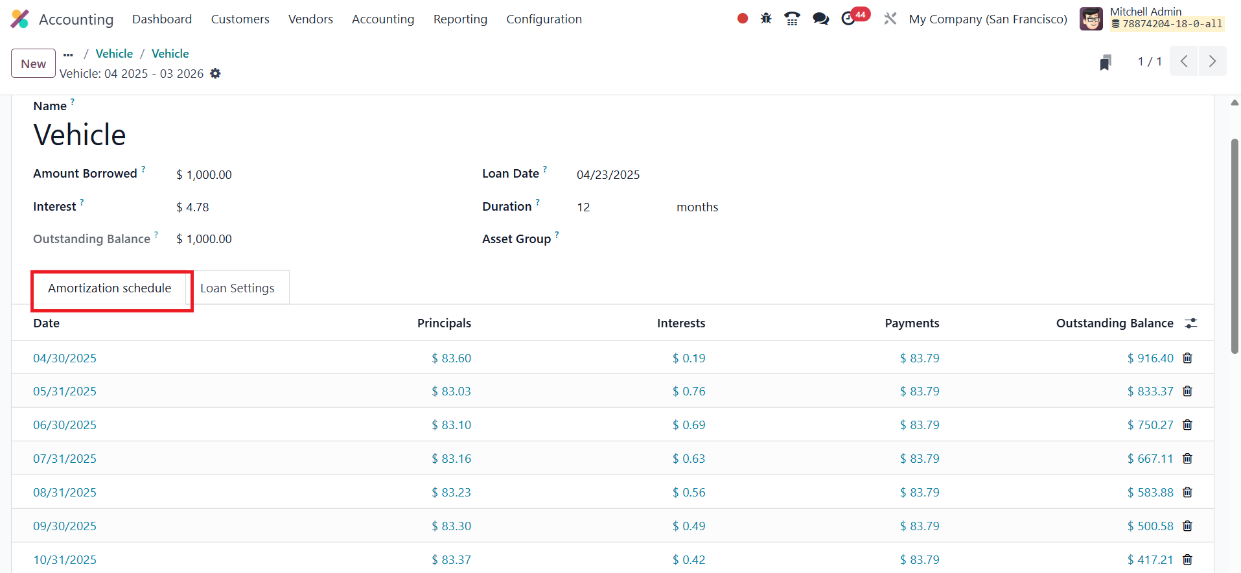Open the chat conversations icon

click(x=820, y=19)
